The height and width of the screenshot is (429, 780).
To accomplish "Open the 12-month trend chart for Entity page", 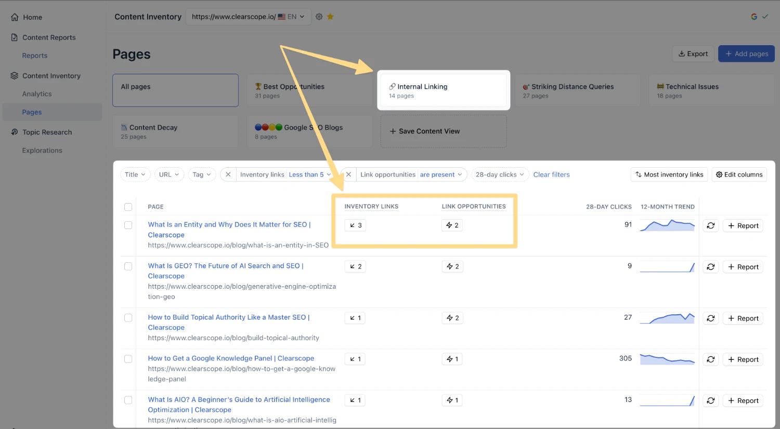I will (x=667, y=225).
